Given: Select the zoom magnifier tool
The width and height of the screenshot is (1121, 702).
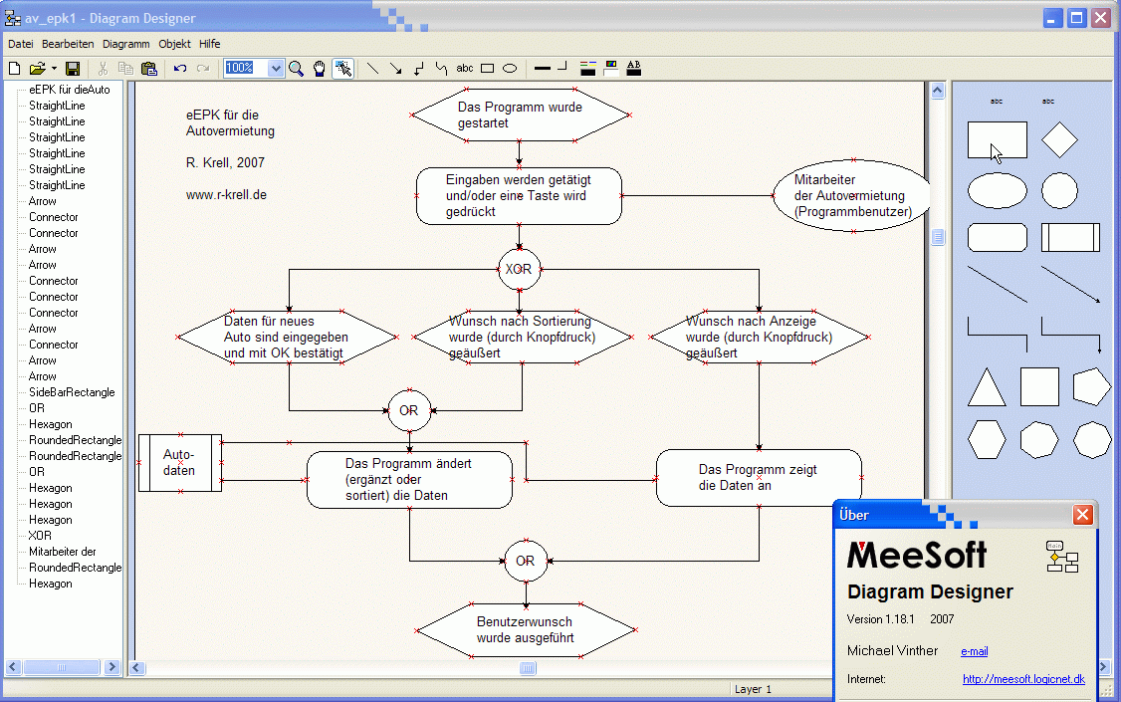Looking at the screenshot, I should [296, 69].
